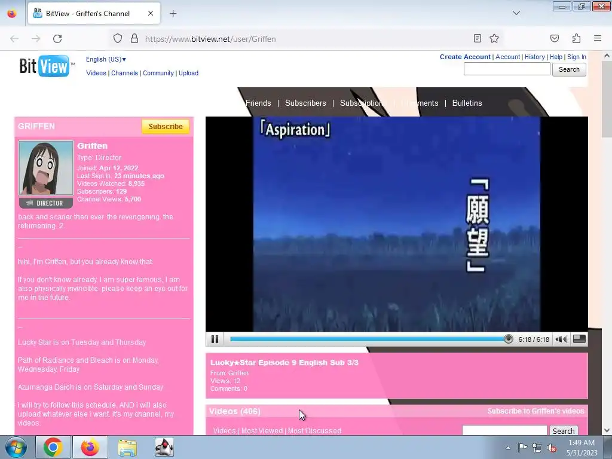612x459 pixels.
Task: Click the Sign In link
Action: (577, 57)
